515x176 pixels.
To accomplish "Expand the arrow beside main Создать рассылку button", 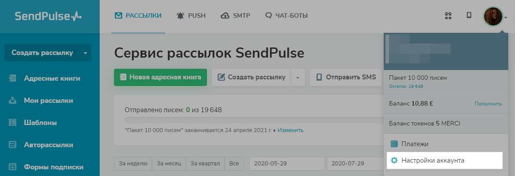I will (298, 78).
